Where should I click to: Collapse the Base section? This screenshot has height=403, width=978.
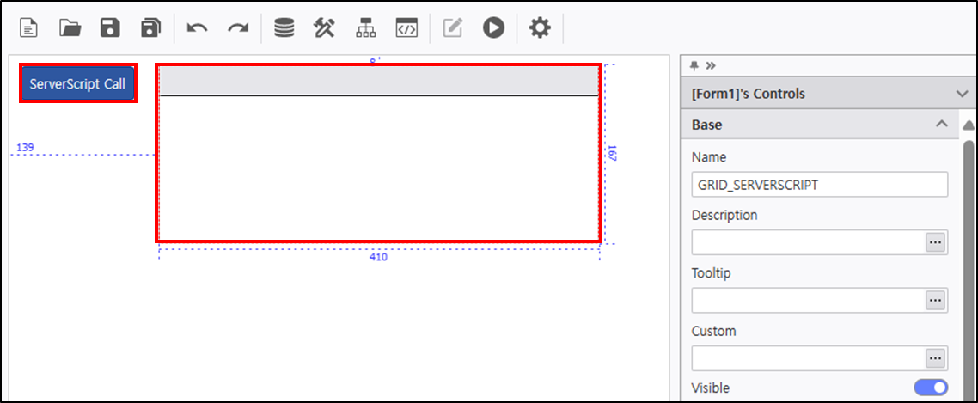(x=941, y=124)
